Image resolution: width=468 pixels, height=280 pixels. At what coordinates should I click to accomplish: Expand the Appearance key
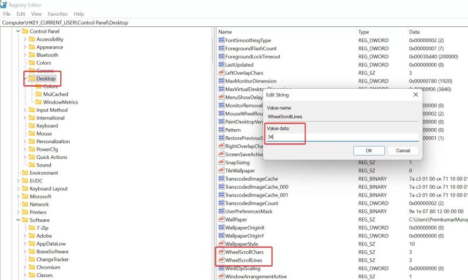coord(25,47)
